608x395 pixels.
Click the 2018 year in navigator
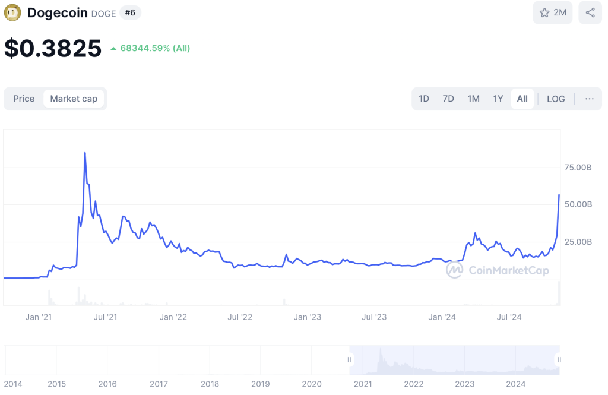[x=210, y=384]
